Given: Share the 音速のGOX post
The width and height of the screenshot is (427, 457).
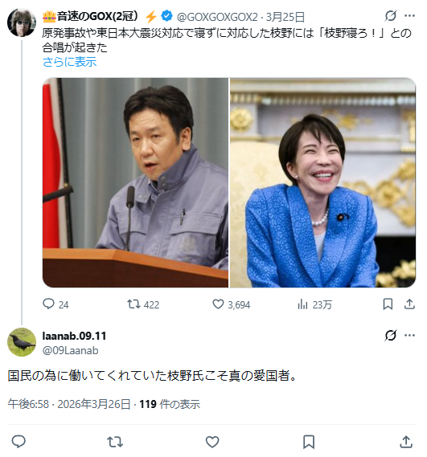Looking at the screenshot, I should click(x=409, y=304).
